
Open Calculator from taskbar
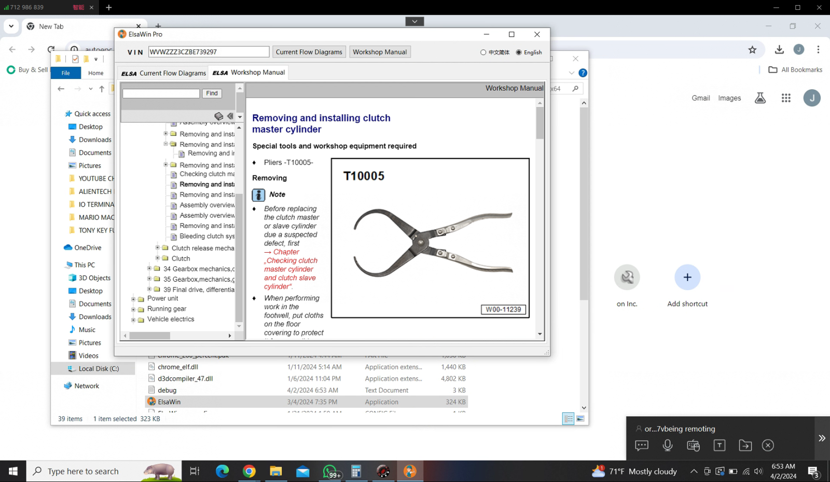point(356,471)
